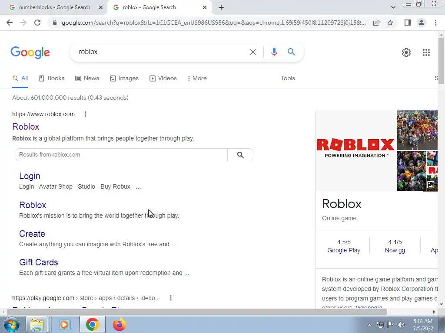Open the Roblox mission sitelink
This screenshot has width=445, height=333.
[33, 205]
